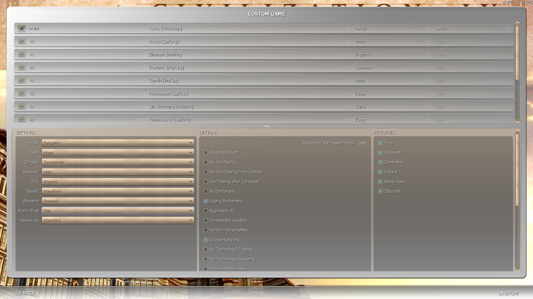Disable the Domination victory condition
Screen dimensions: 533x299
tap(380, 162)
